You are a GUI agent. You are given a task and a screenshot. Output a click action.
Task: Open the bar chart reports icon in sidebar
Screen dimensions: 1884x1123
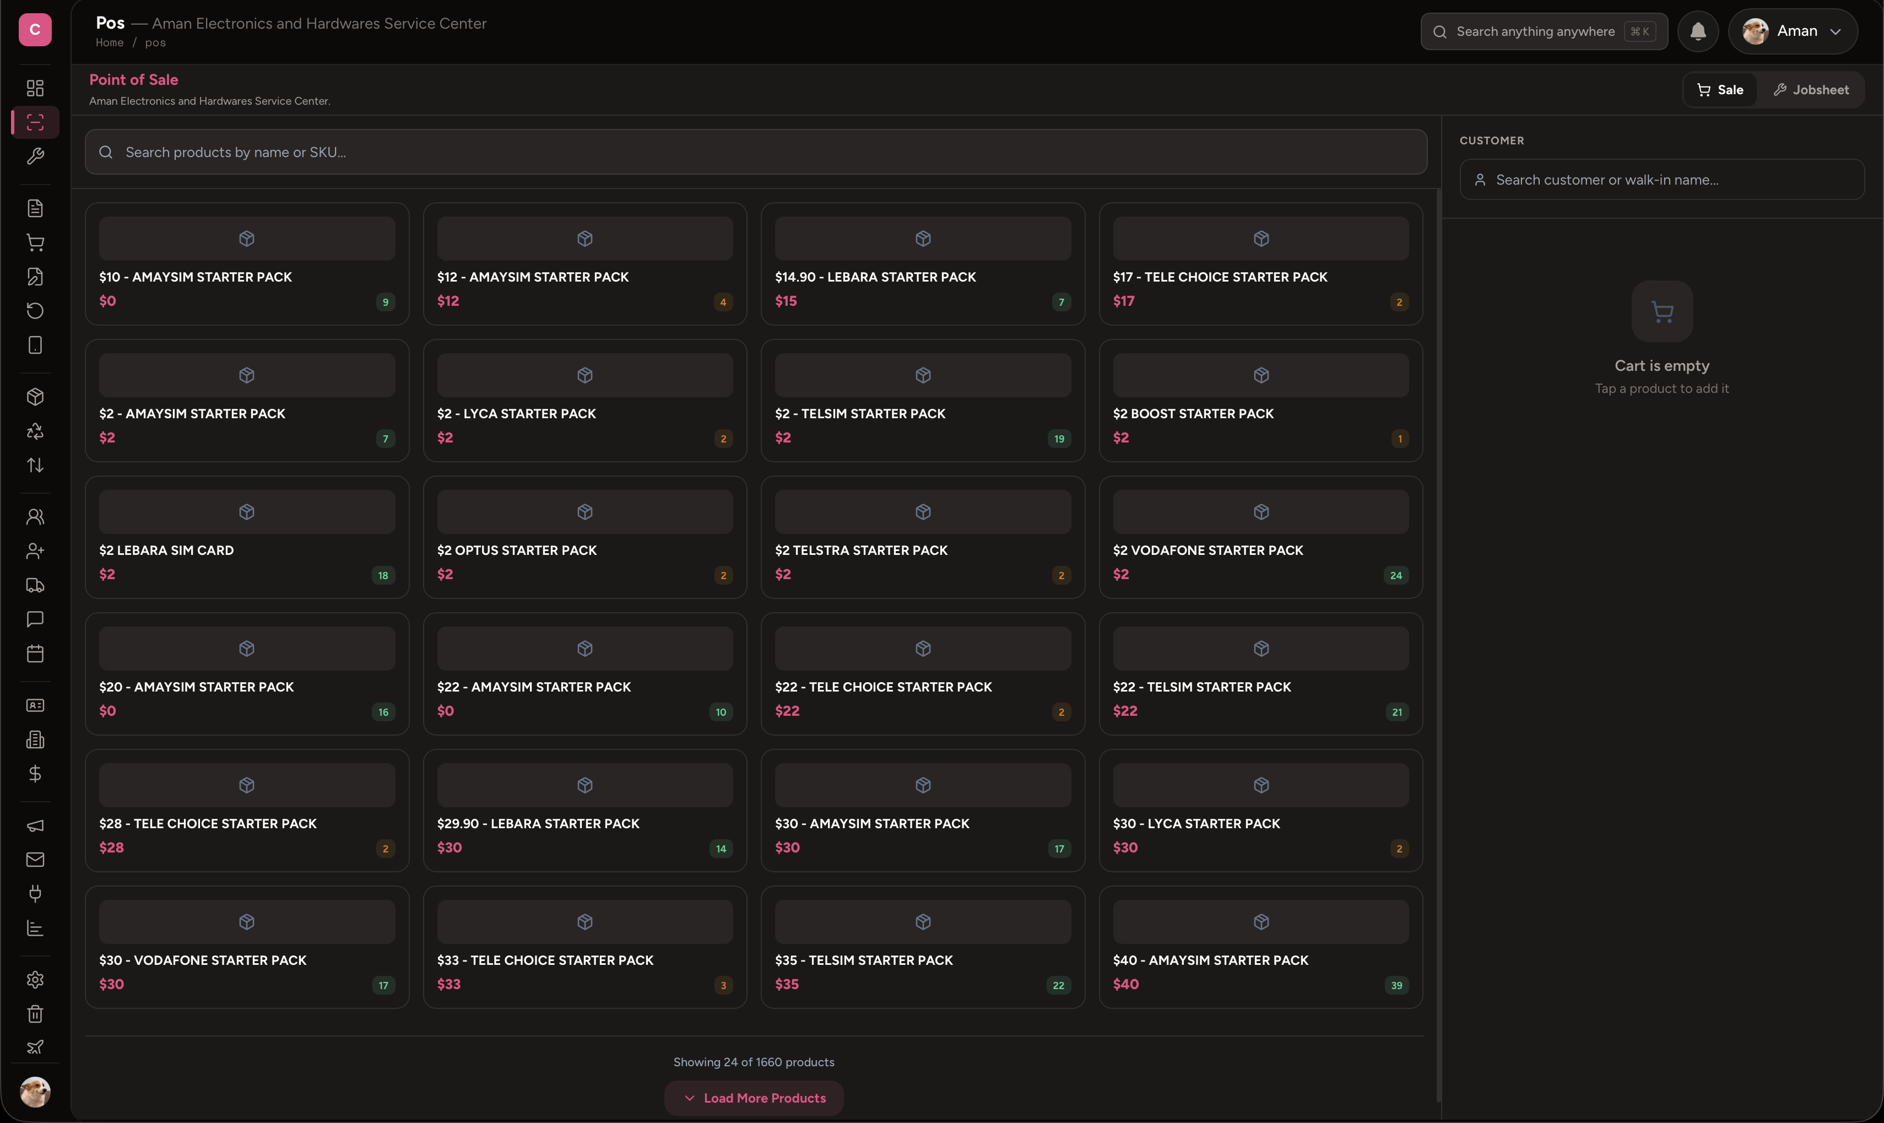35,928
